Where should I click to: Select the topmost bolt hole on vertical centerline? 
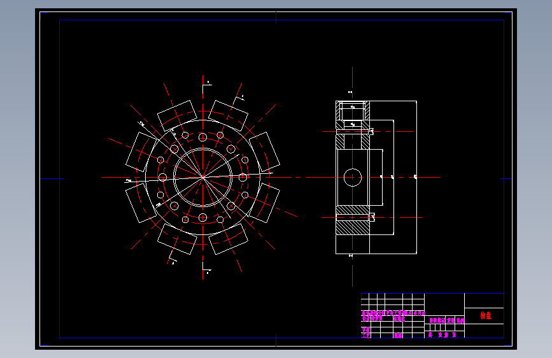pos(202,137)
